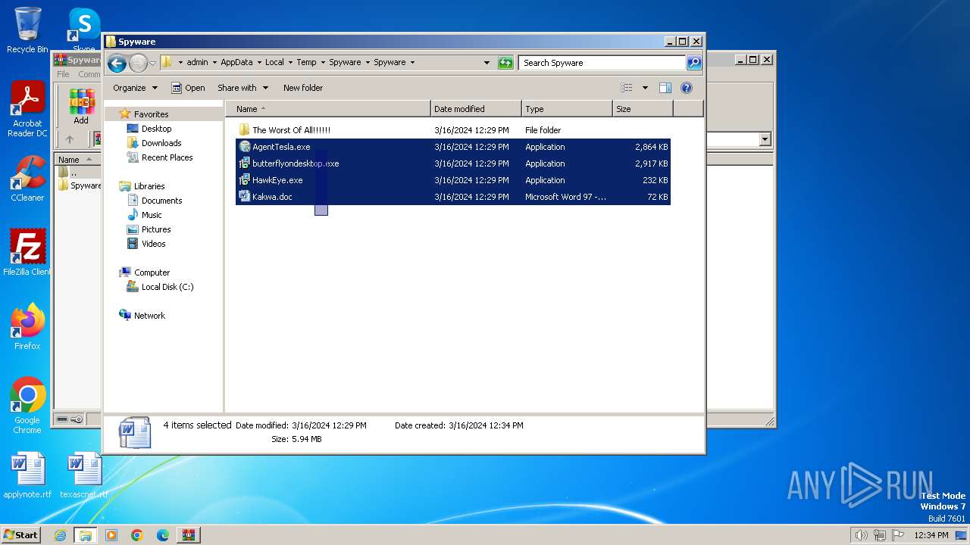Click the AppData breadcrumb segment
Screen dimensions: 970x545
tap(236, 63)
